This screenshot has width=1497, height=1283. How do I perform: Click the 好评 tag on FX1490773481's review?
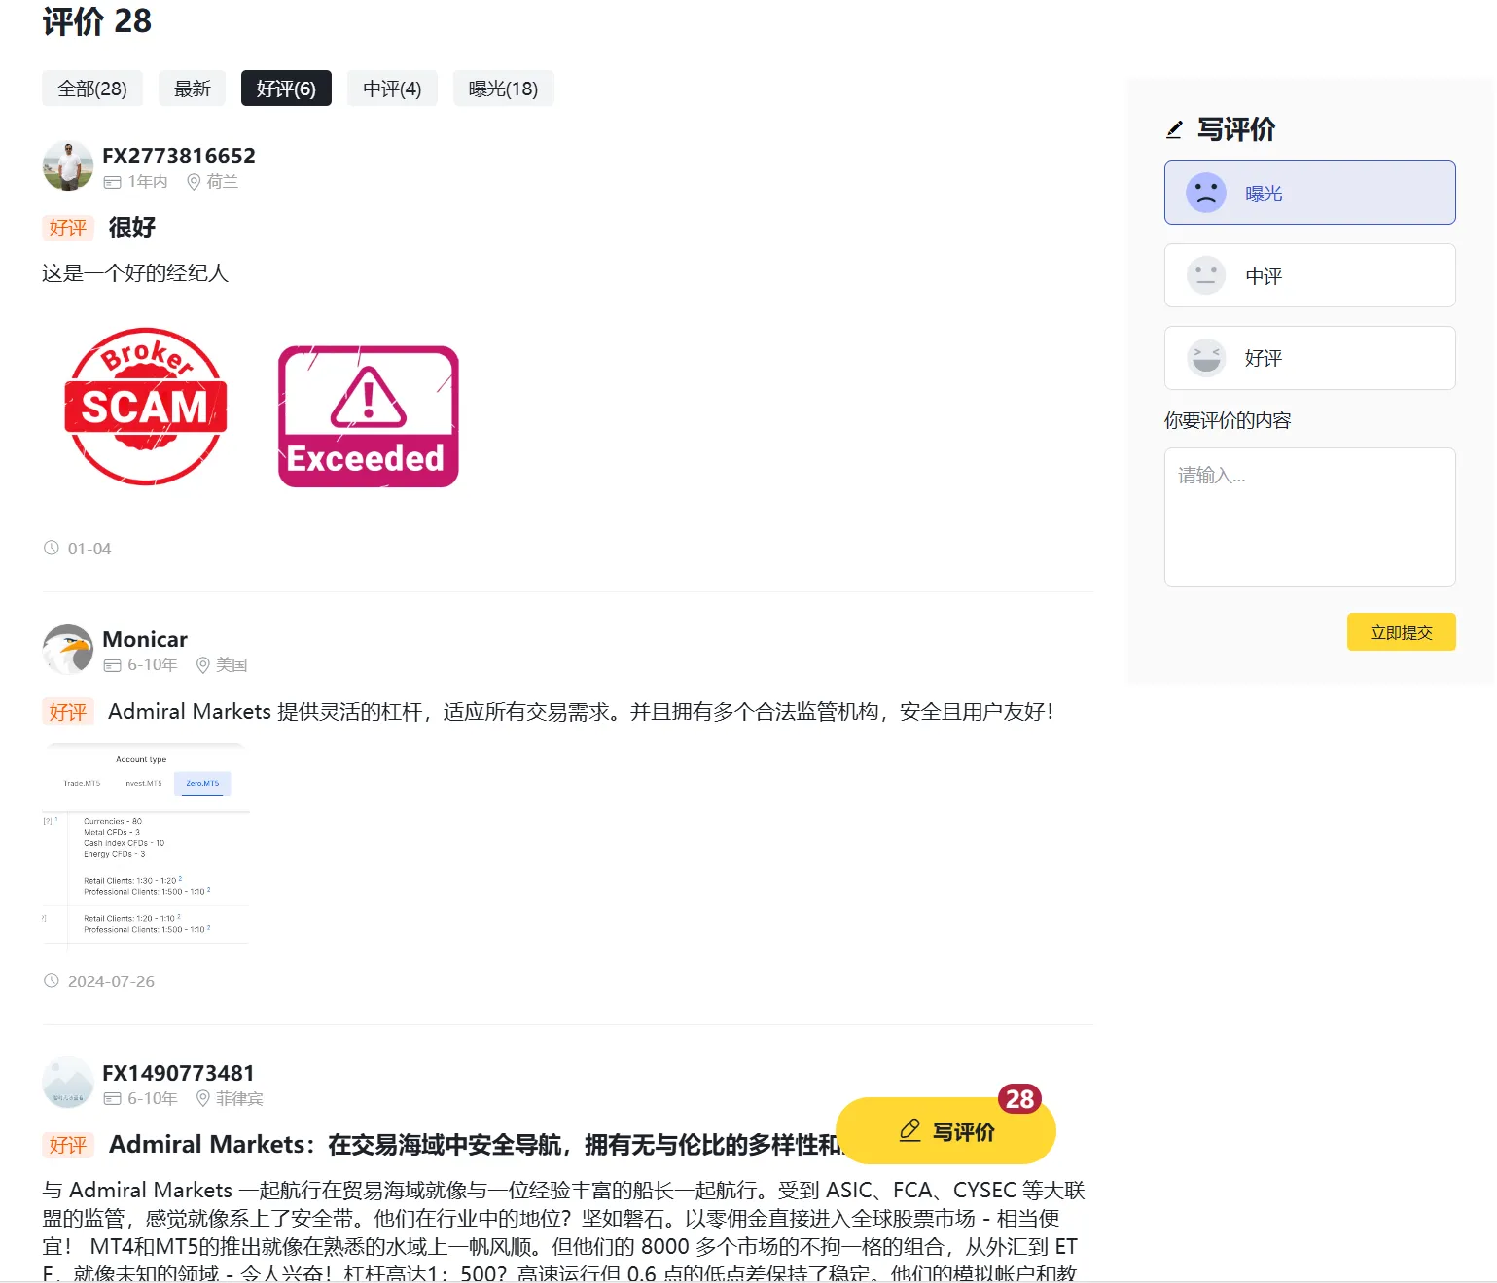[68, 1145]
